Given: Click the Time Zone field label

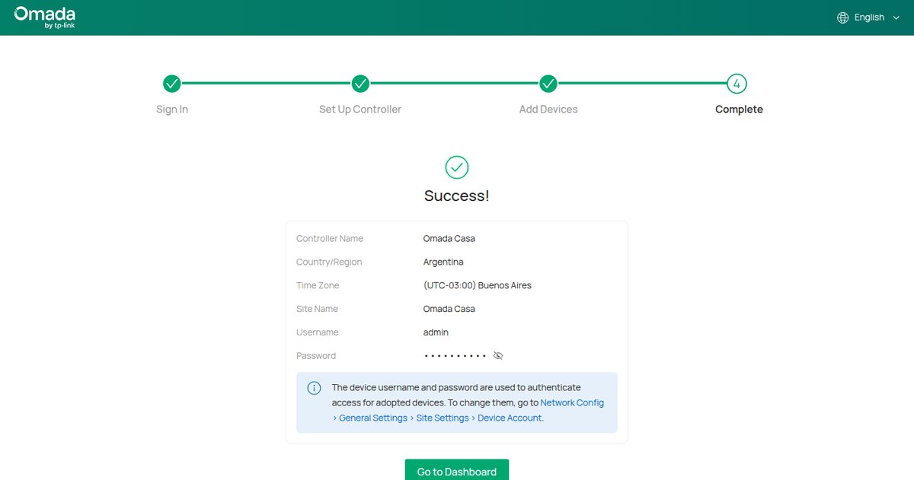Looking at the screenshot, I should tap(318, 285).
